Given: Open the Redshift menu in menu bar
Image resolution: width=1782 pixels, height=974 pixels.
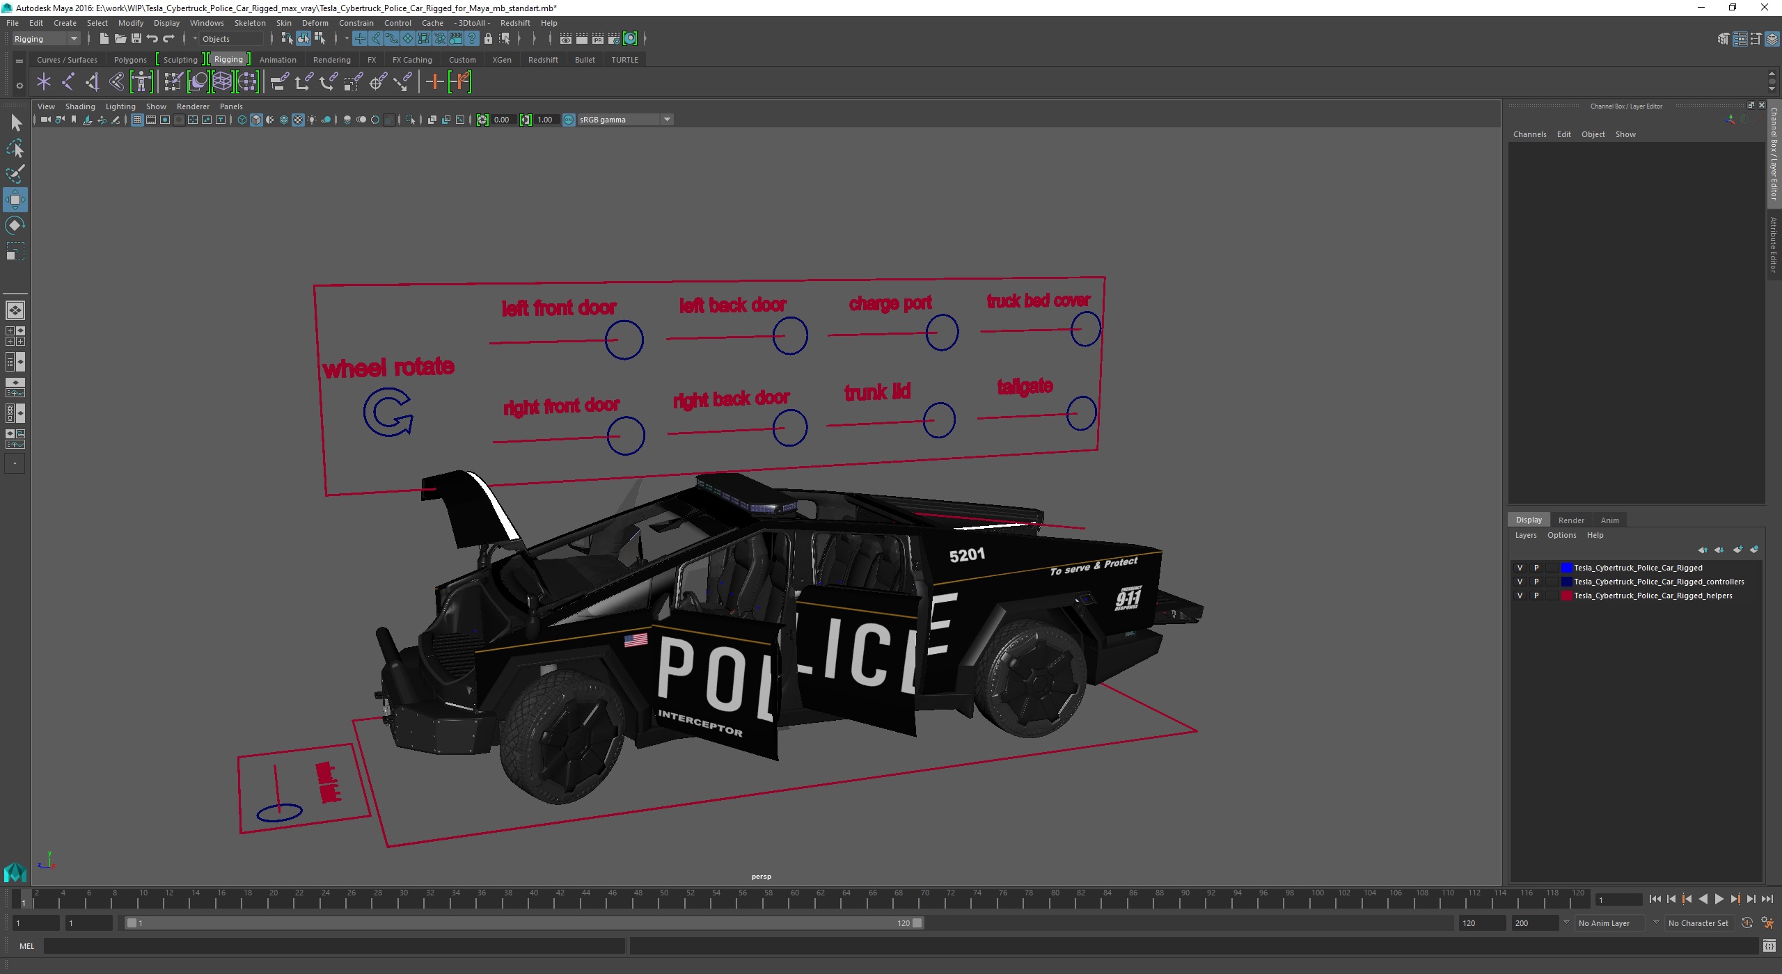Looking at the screenshot, I should coord(515,23).
